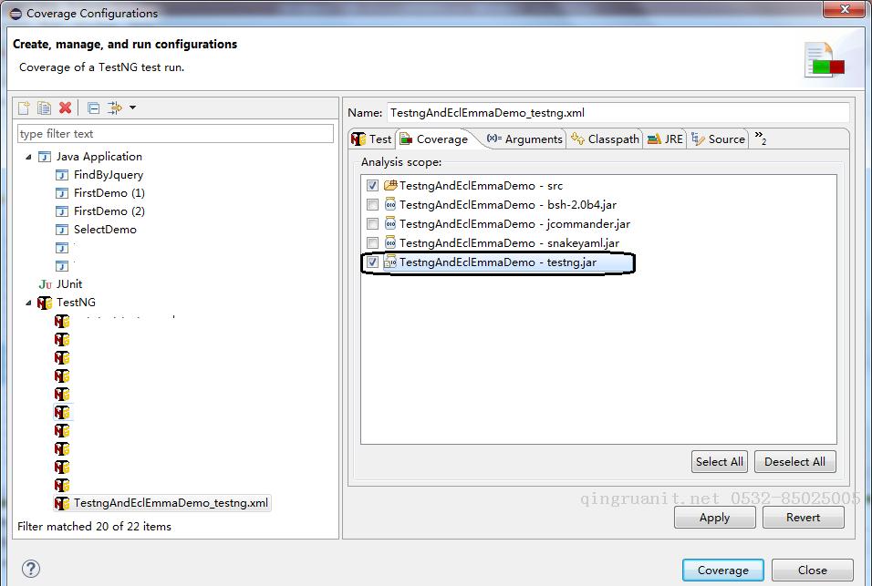Switch to the Classpath tab

pos(605,139)
